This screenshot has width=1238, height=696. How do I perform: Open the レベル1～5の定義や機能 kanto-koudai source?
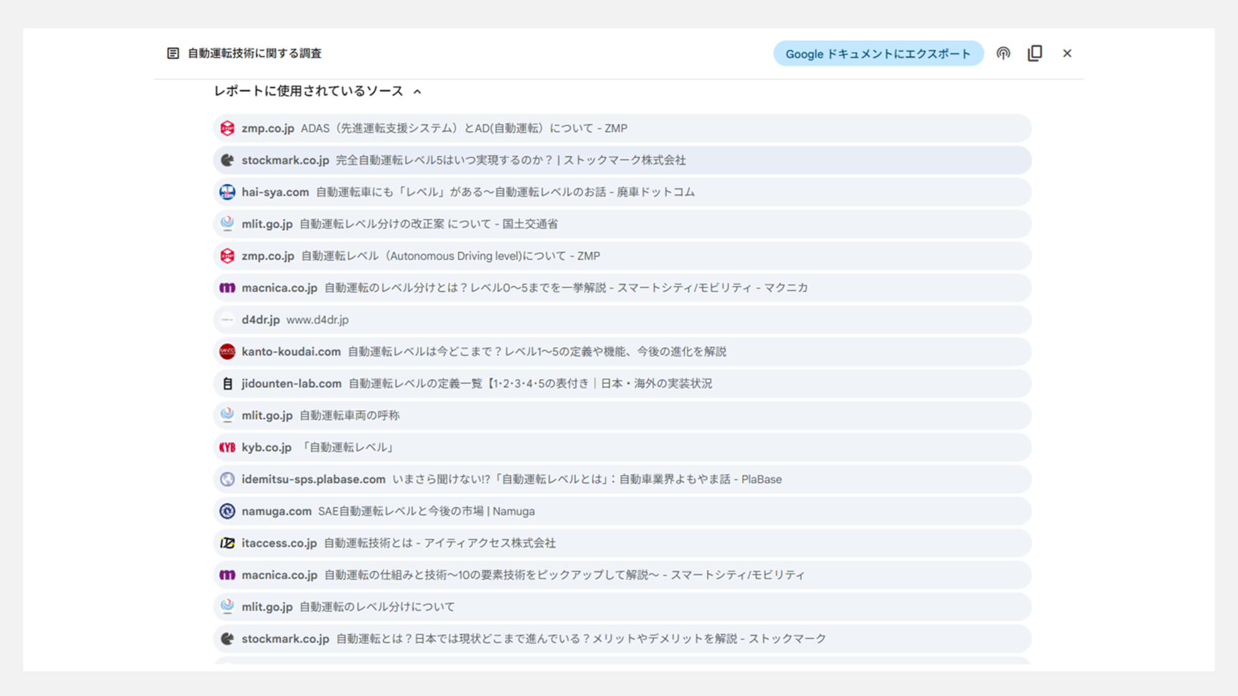tap(622, 352)
